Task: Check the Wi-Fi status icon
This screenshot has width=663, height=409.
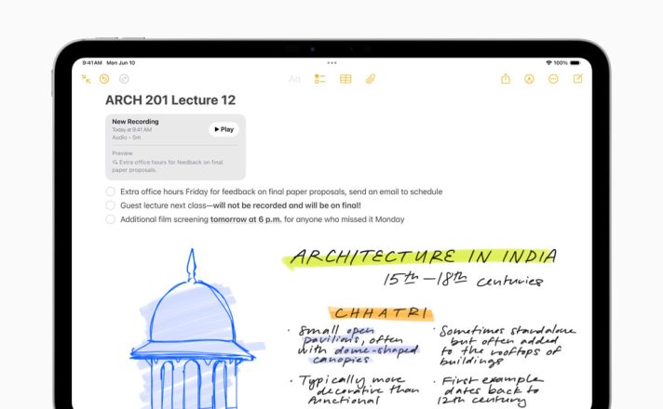Action: coord(548,62)
